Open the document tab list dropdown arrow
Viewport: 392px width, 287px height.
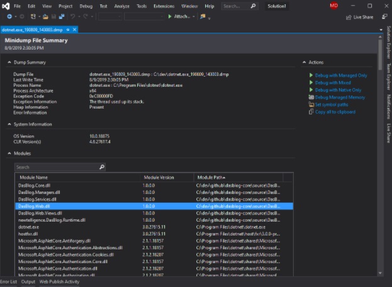click(381, 30)
